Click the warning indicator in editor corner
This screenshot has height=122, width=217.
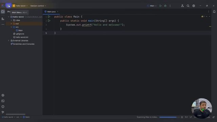click(203, 17)
